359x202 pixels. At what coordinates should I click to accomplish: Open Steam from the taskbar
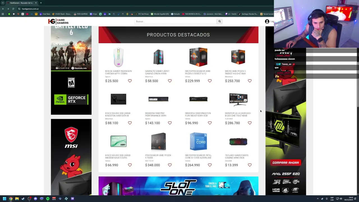click(x=23, y=199)
